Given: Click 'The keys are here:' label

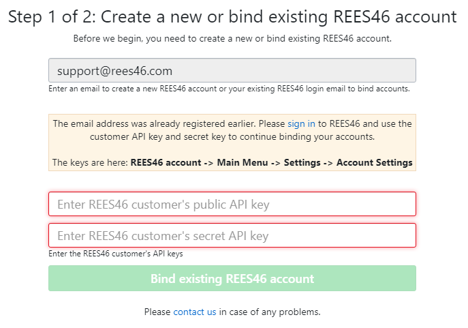Looking at the screenshot, I should 90,163.
